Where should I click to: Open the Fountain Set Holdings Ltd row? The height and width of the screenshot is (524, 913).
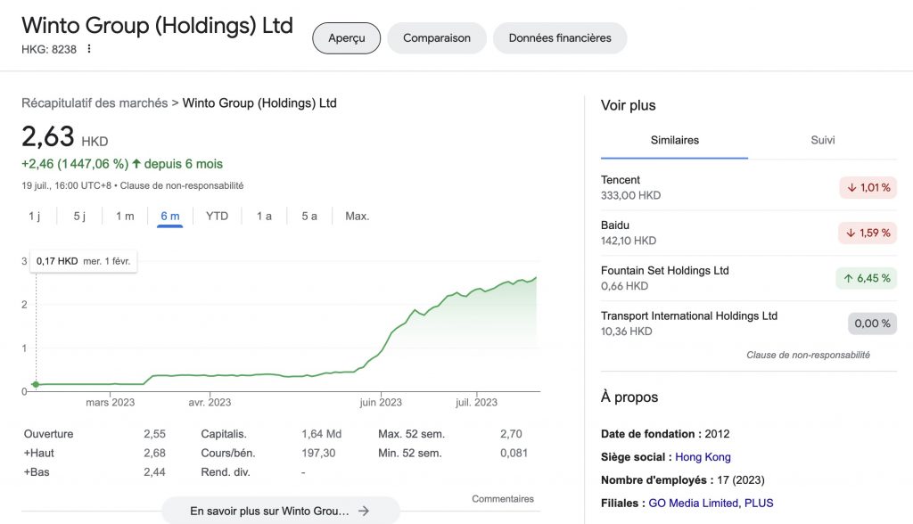749,278
